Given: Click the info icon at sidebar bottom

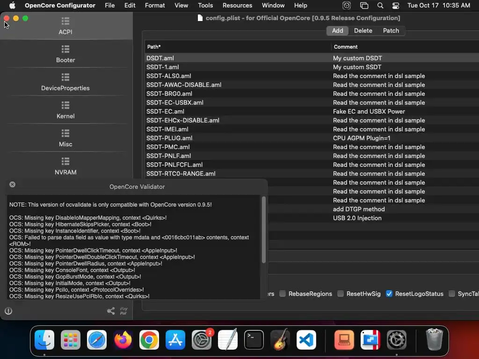Looking at the screenshot, I should [x=8, y=311].
